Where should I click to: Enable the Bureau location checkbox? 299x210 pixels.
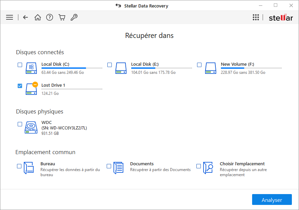(19, 166)
